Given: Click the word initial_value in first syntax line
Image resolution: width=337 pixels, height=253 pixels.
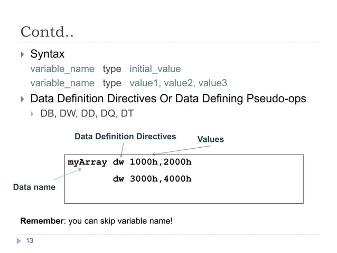Looking at the screenshot, I should click(155, 69).
